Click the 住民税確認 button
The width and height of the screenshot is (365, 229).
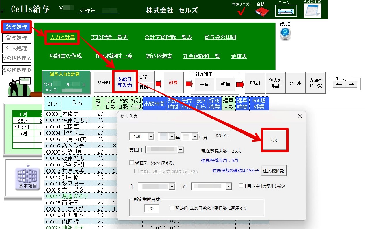[274, 171]
